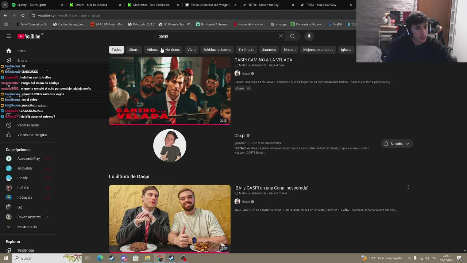Launch Microsoft Edge from the taskbar

pos(100,258)
